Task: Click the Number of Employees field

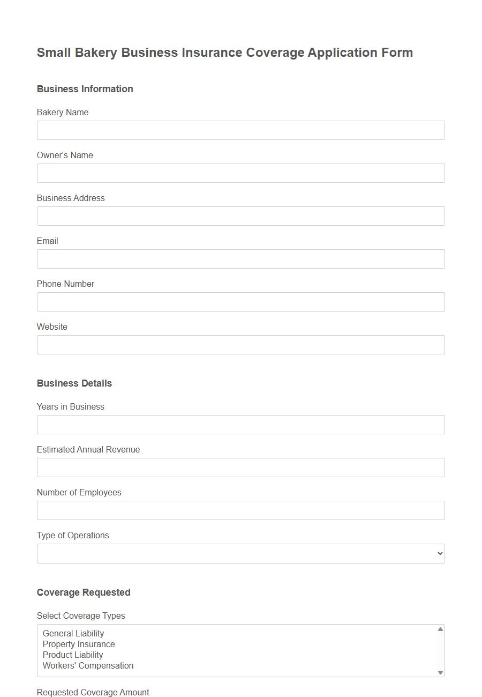Action: pos(240,510)
